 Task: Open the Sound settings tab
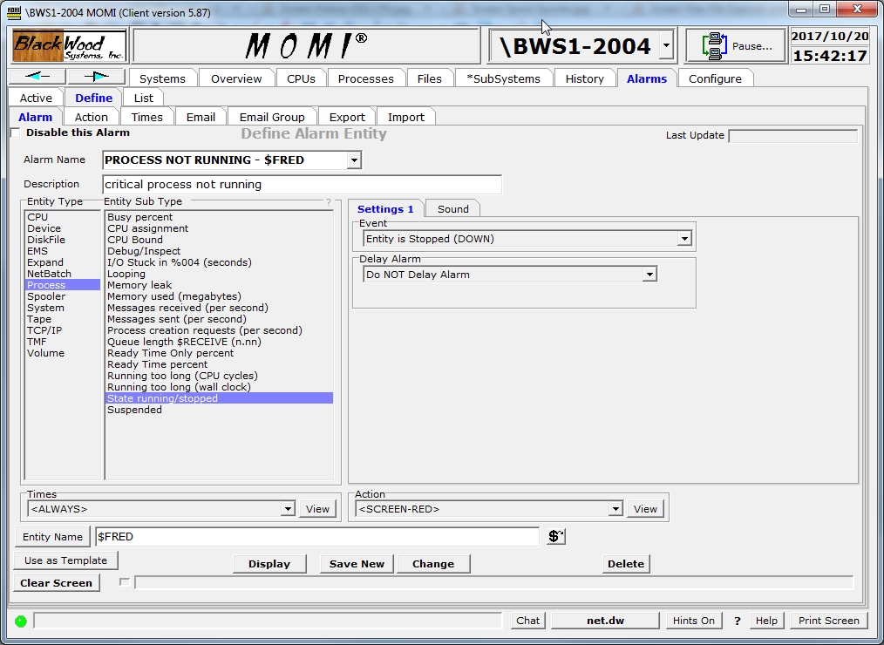coord(452,209)
